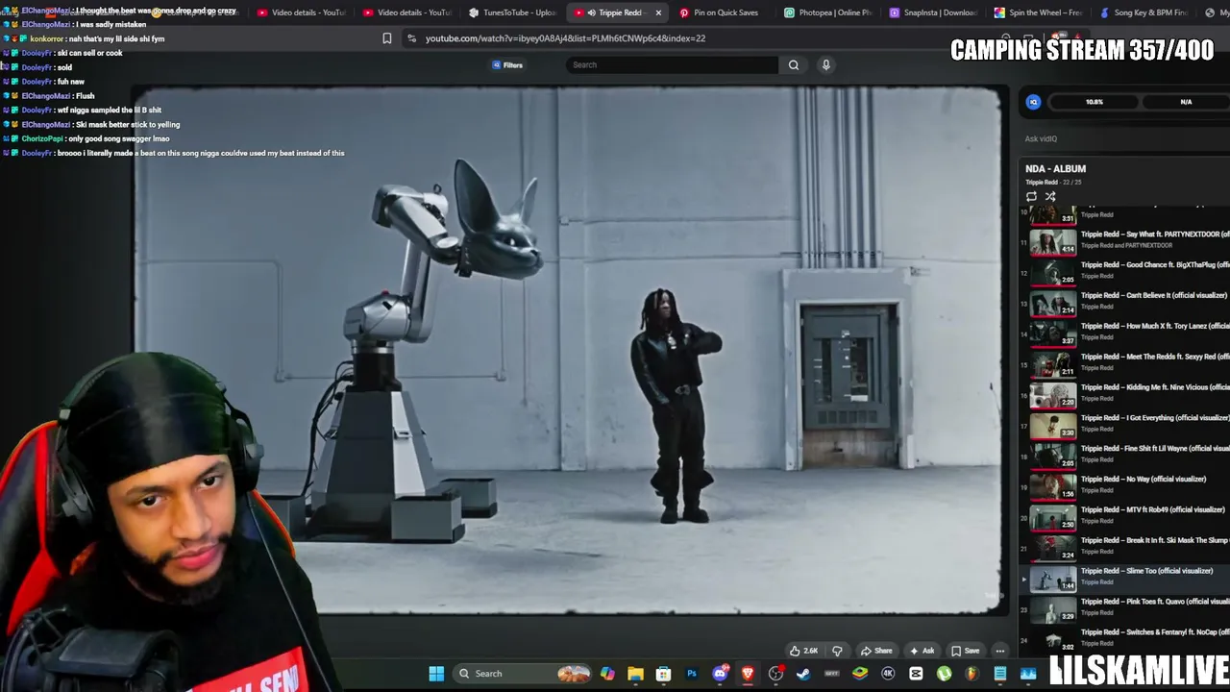1230x692 pixels.
Task: Open more actions menu below video
Action: 999,651
